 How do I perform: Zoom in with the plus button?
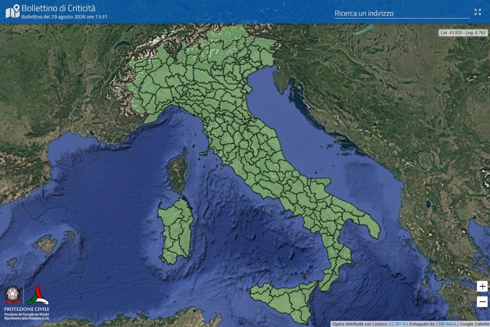(x=482, y=286)
